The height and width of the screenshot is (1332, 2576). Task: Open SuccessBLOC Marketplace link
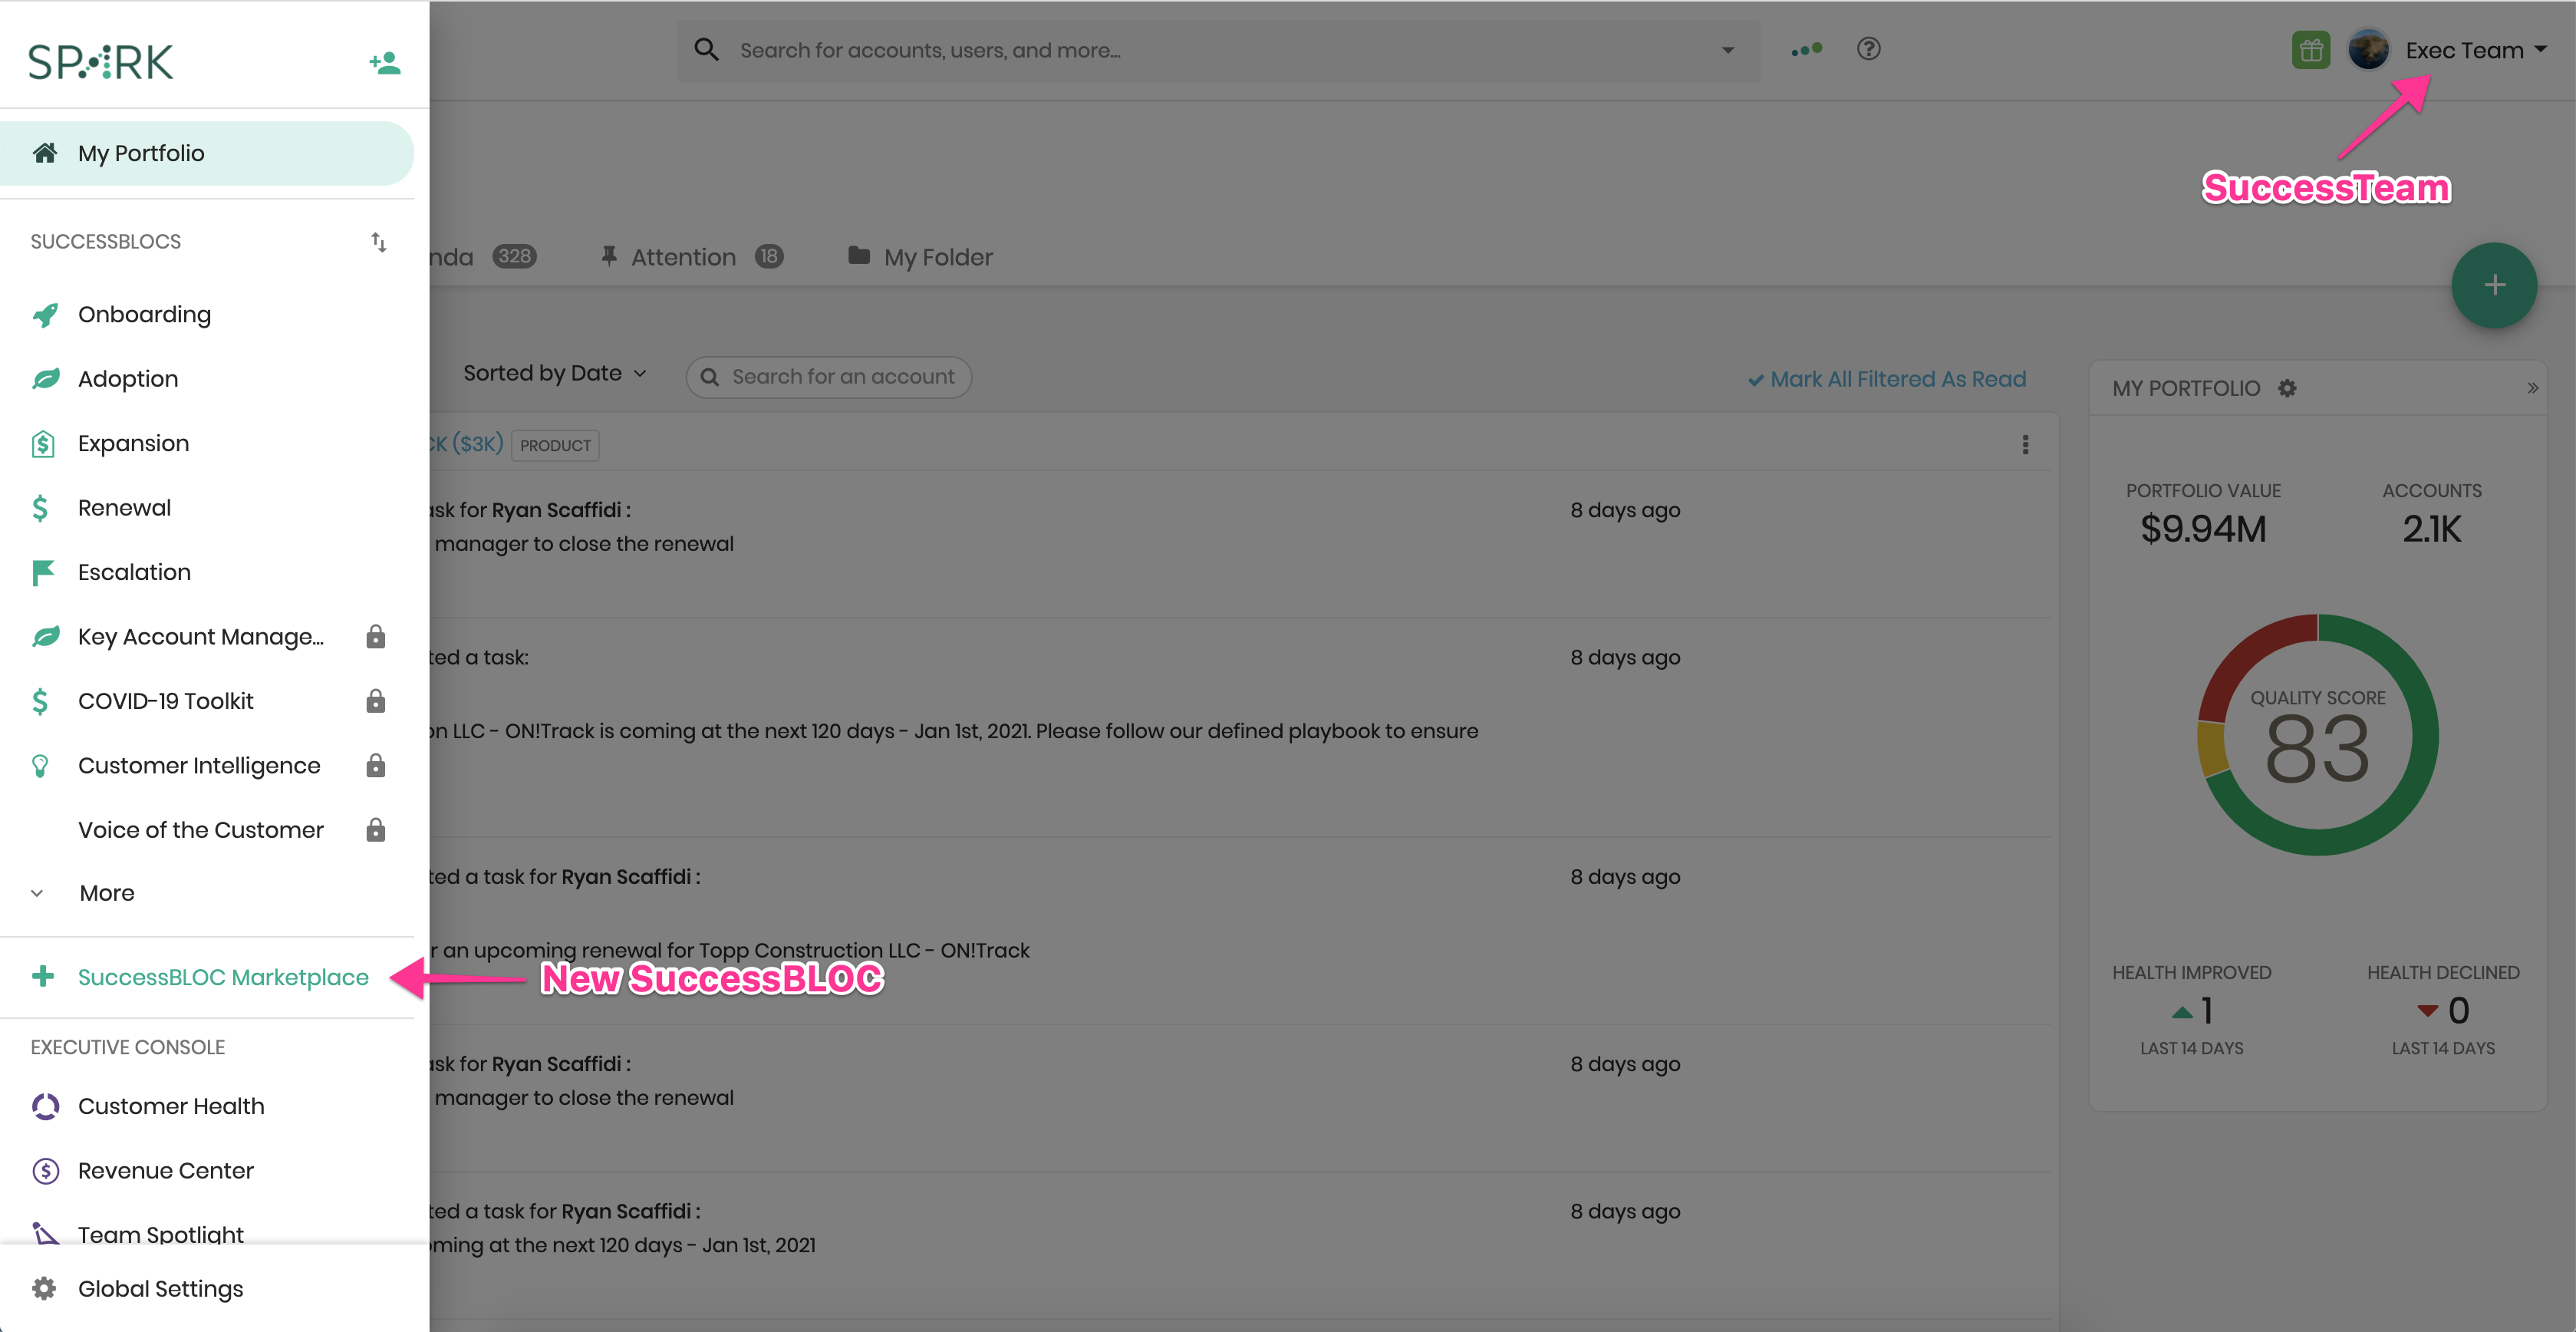click(223, 977)
